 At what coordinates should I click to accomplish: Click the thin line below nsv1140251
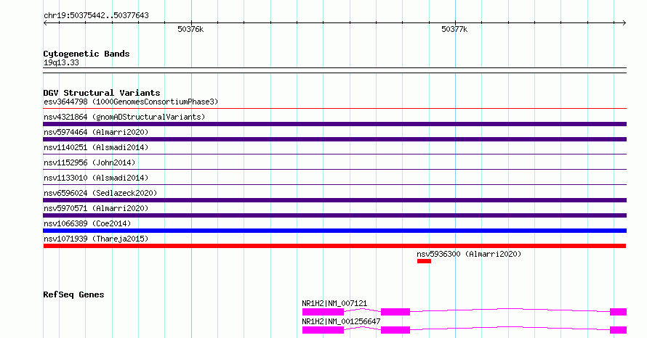[334, 154]
